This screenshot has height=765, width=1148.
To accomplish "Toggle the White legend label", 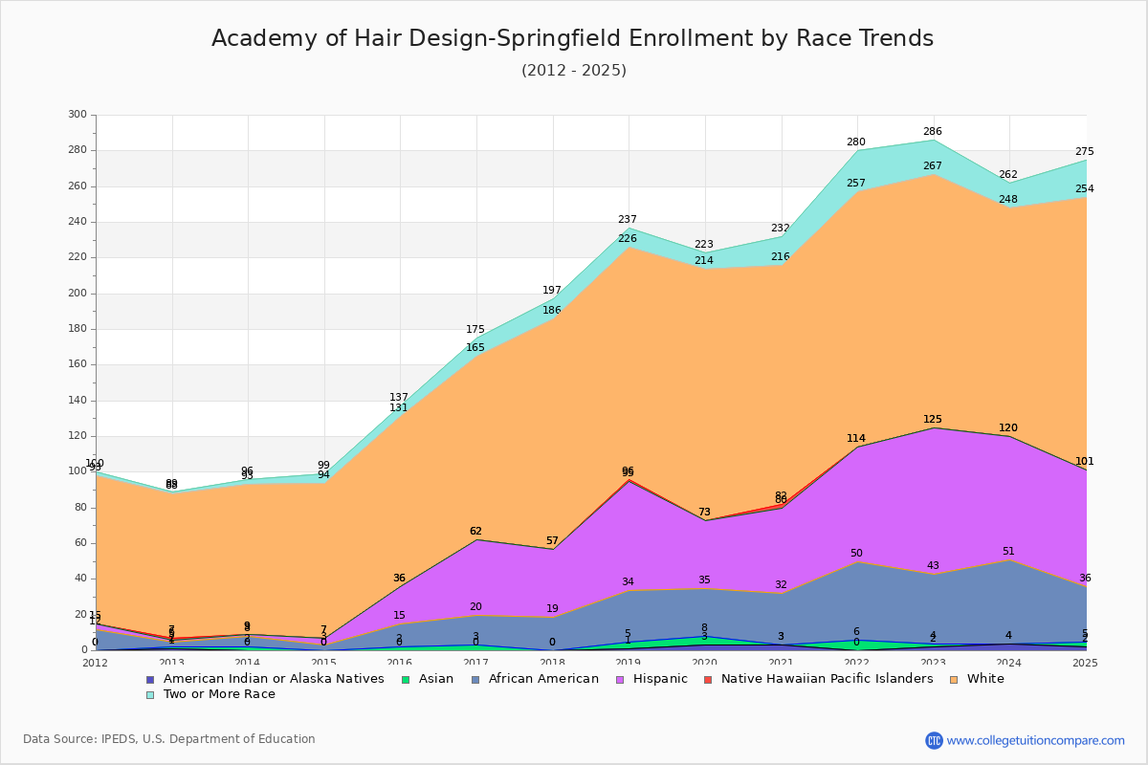I will [985, 679].
